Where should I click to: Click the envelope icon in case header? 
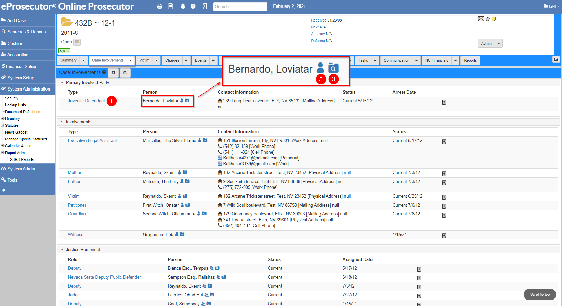pos(481,19)
